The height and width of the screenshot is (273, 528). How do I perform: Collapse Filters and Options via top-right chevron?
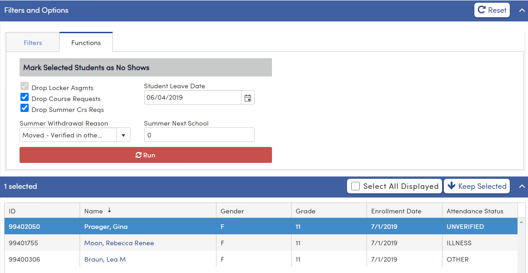(x=522, y=10)
